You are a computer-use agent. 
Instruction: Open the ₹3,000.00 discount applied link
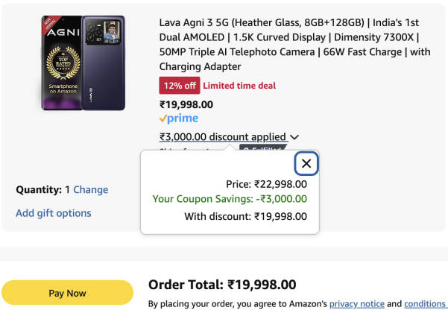222,137
